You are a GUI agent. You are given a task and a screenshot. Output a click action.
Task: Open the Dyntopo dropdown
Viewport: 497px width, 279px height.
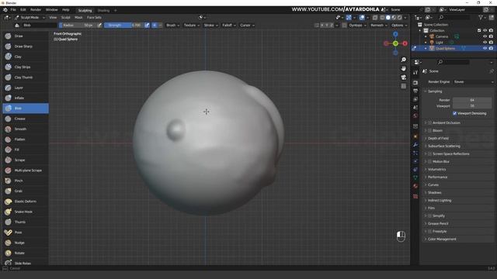click(357, 26)
